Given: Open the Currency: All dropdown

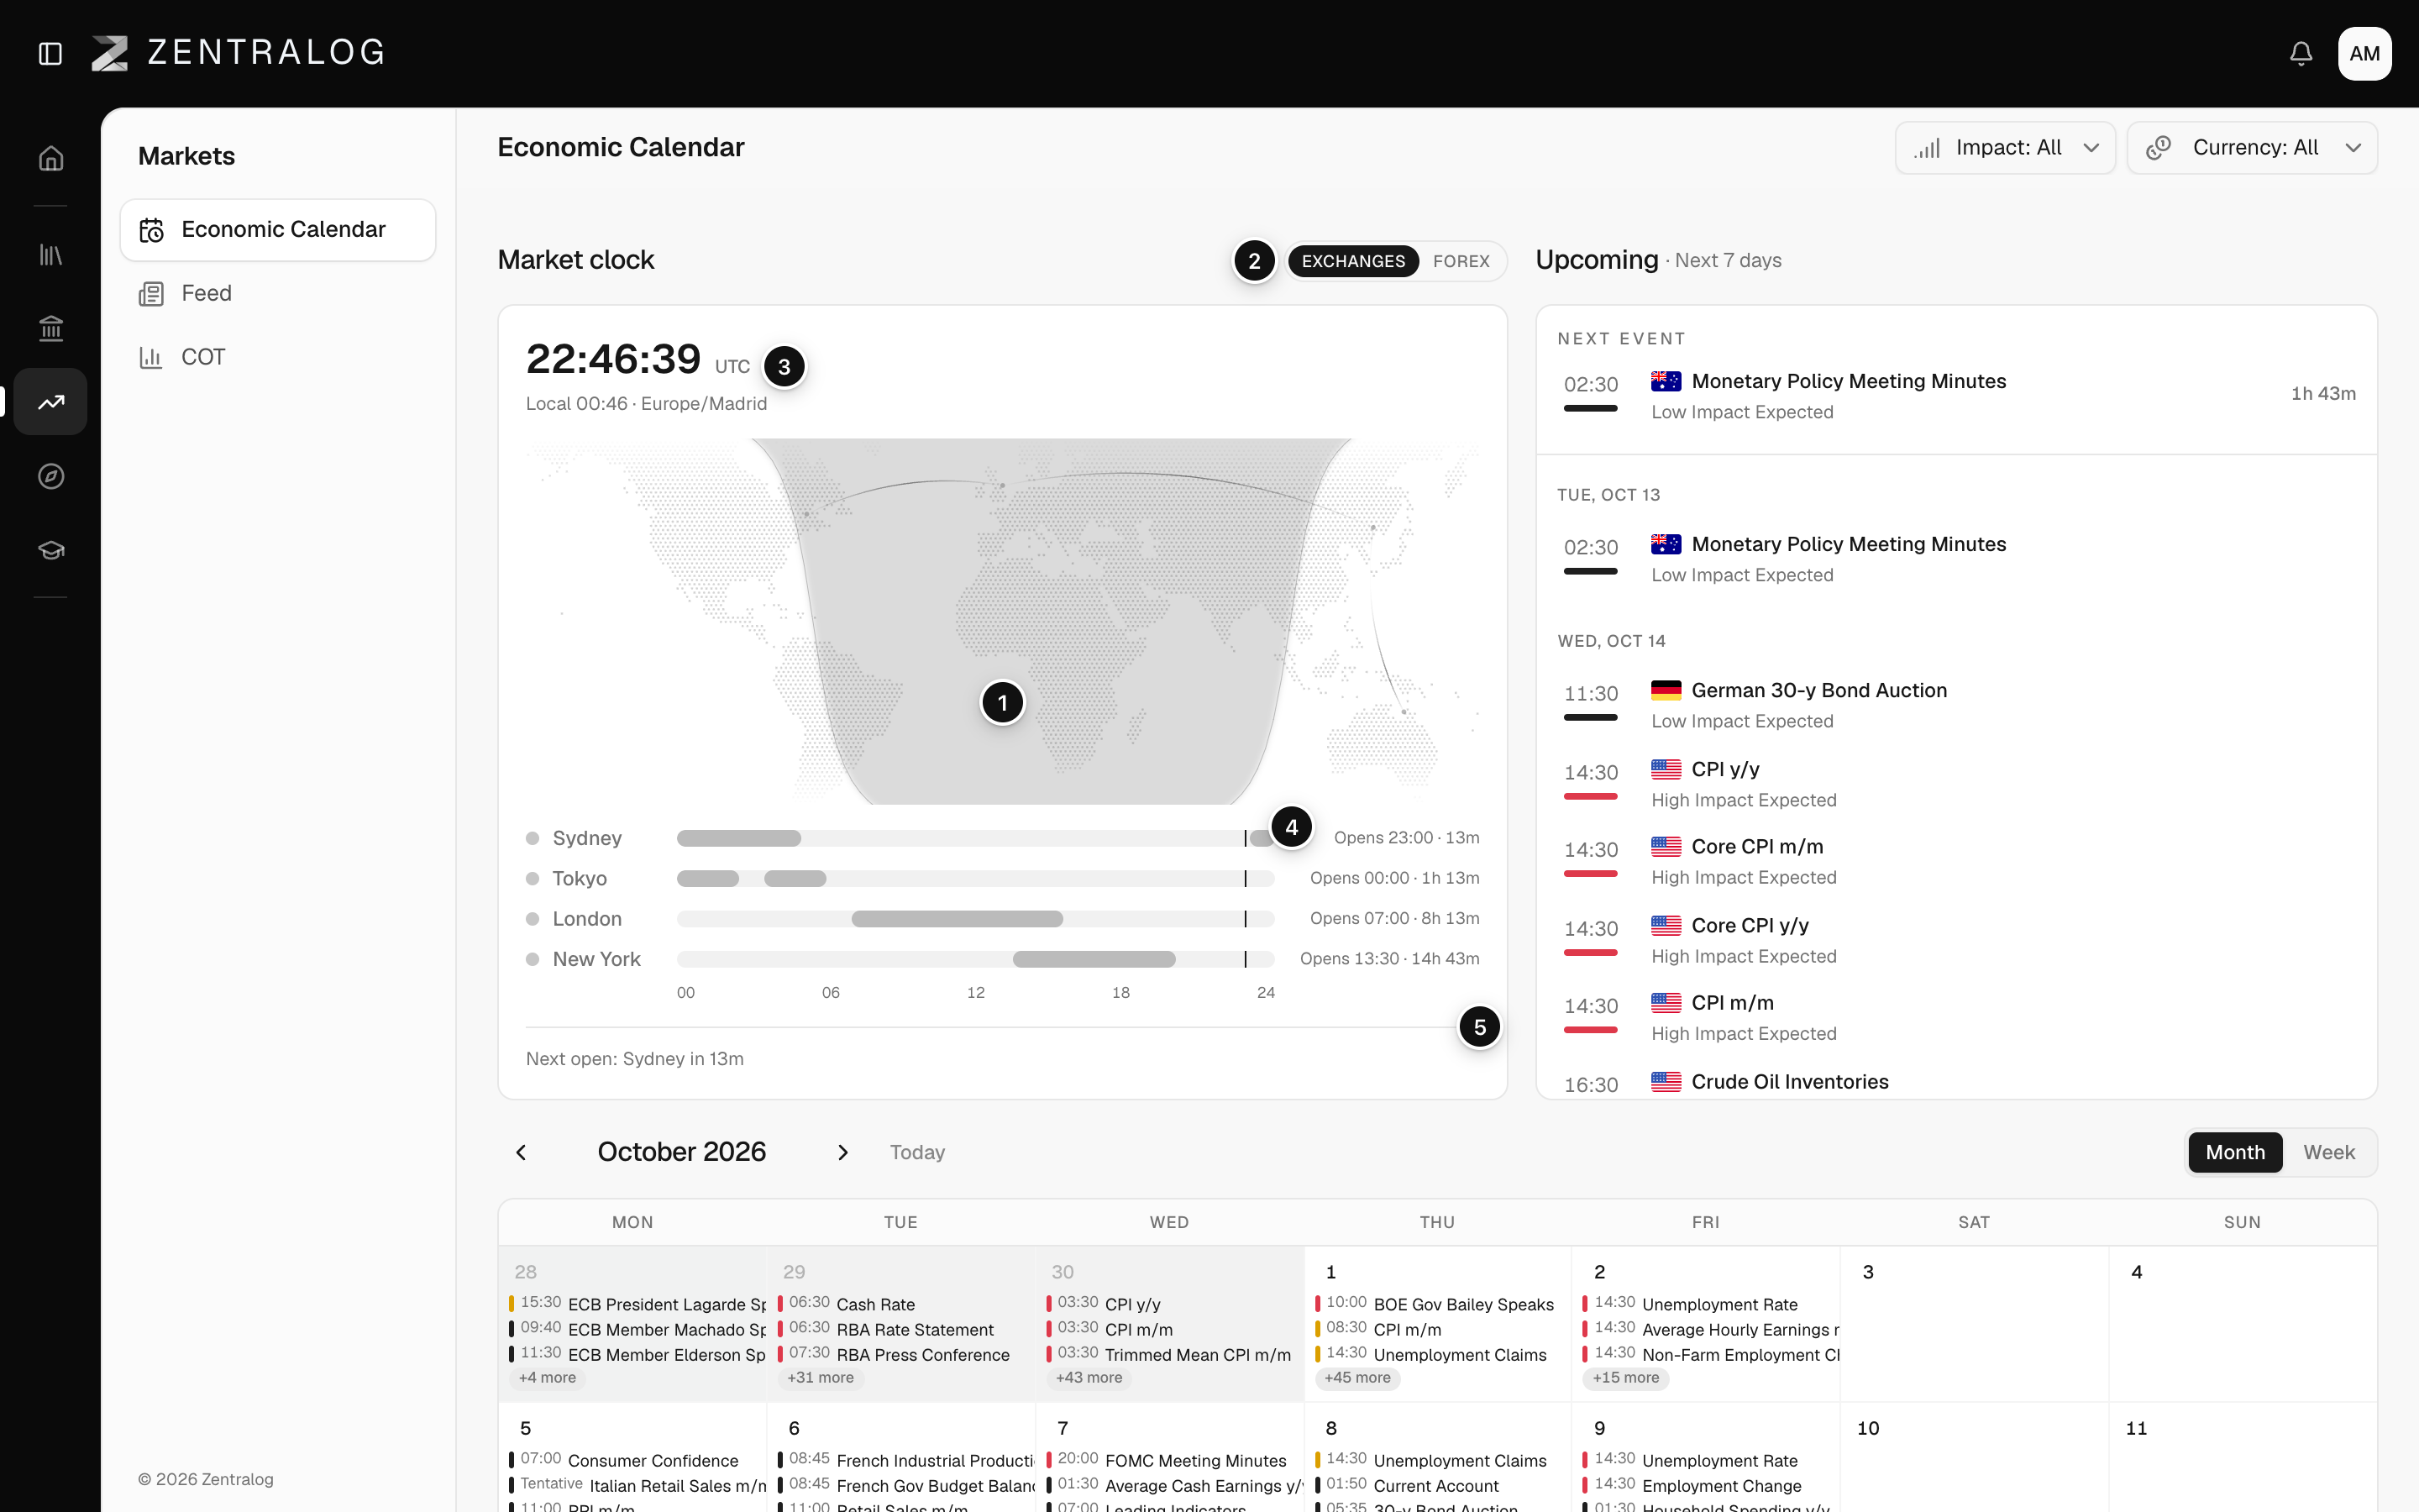Looking at the screenshot, I should pos(2252,148).
